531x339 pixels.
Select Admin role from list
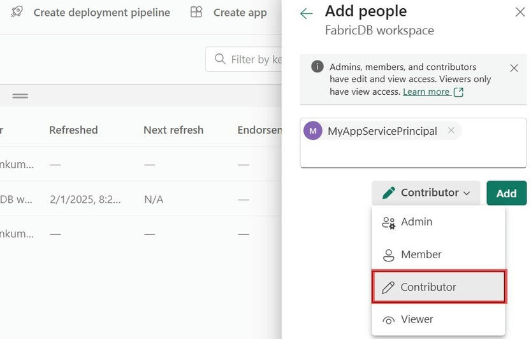tap(416, 222)
